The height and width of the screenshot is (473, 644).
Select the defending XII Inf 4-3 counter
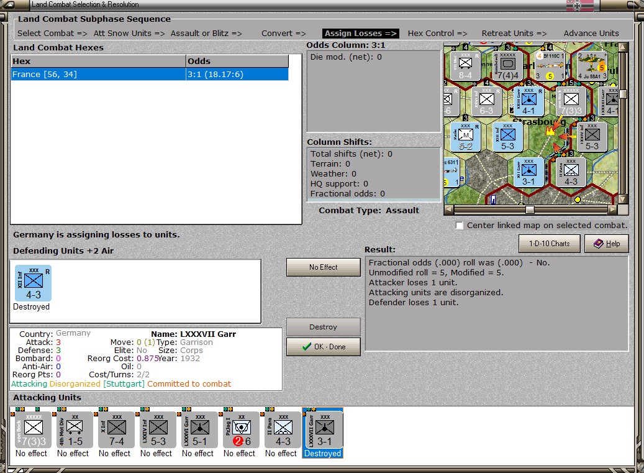click(x=34, y=283)
